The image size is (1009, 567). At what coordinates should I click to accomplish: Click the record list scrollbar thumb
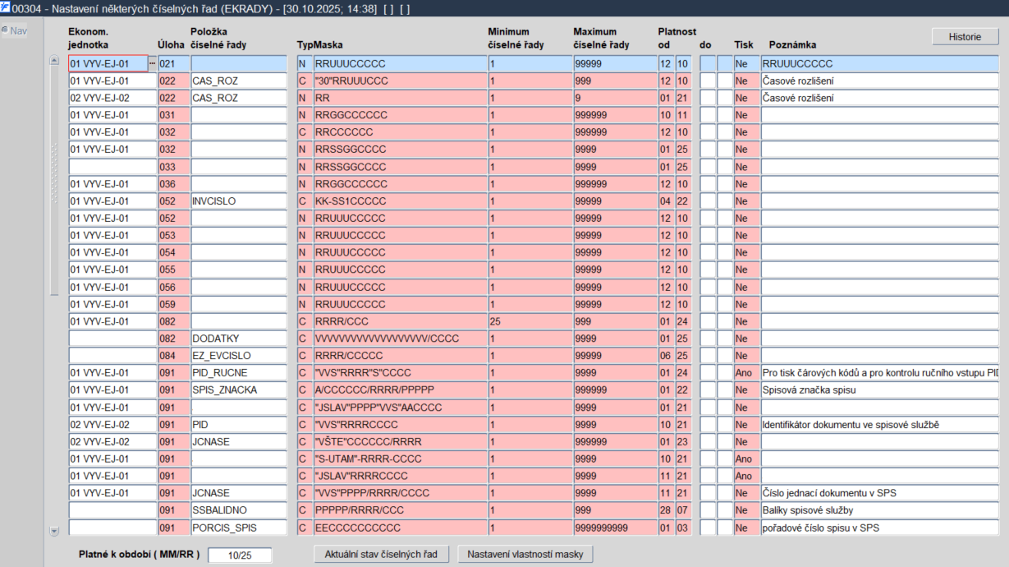[55, 179]
